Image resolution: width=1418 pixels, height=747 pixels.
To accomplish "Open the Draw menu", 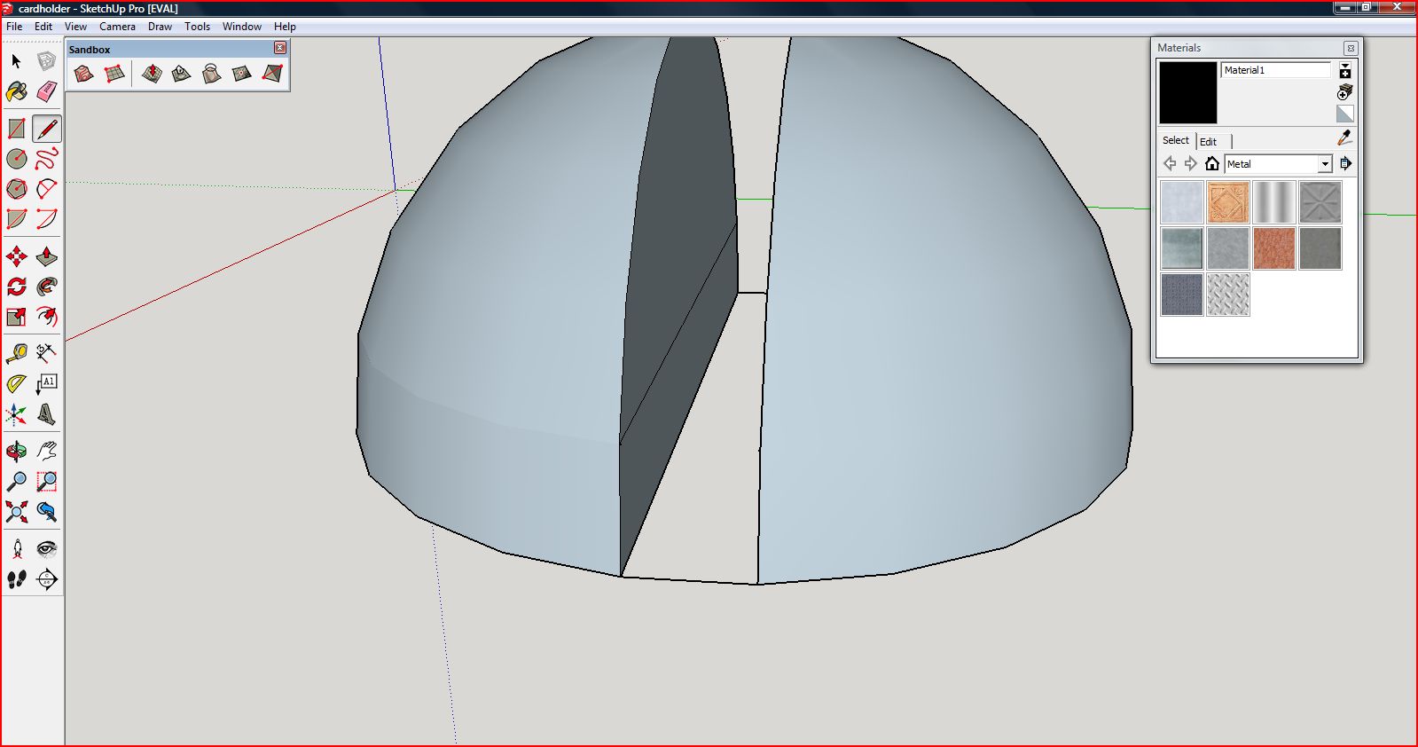I will [x=160, y=27].
